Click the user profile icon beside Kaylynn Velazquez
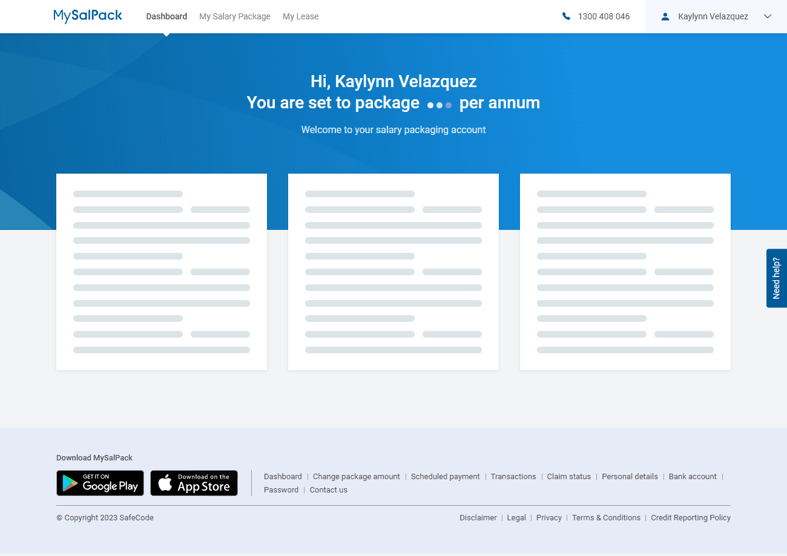 click(667, 16)
